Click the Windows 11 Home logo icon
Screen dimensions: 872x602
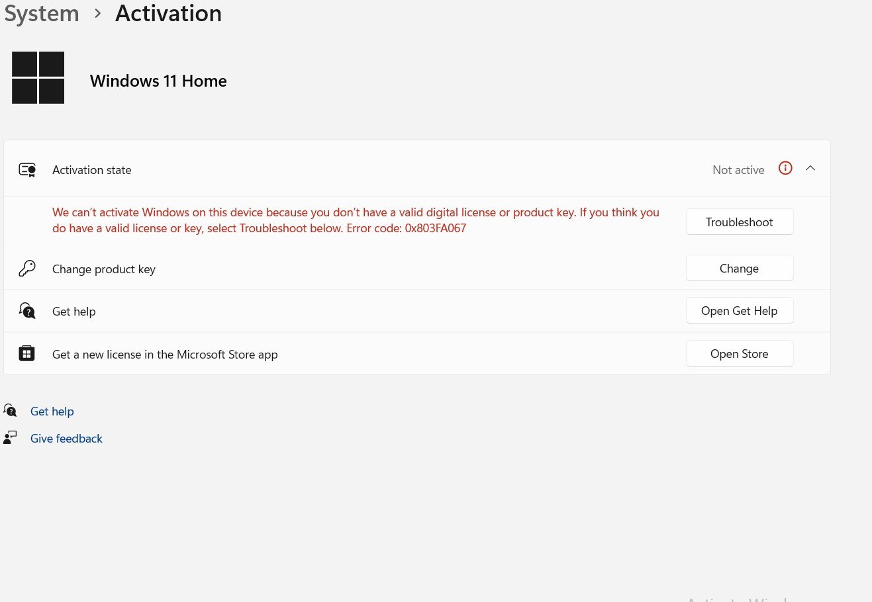coord(38,77)
